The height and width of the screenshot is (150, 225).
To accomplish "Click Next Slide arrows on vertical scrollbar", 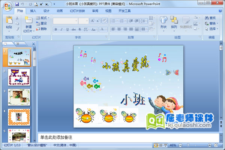I will point(221,126).
